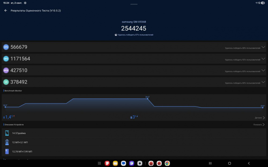Image resolution: width=268 pixels, height=167 pixels.
Task: Tap the system back chevron in navigation bar
Action: [x=249, y=163]
